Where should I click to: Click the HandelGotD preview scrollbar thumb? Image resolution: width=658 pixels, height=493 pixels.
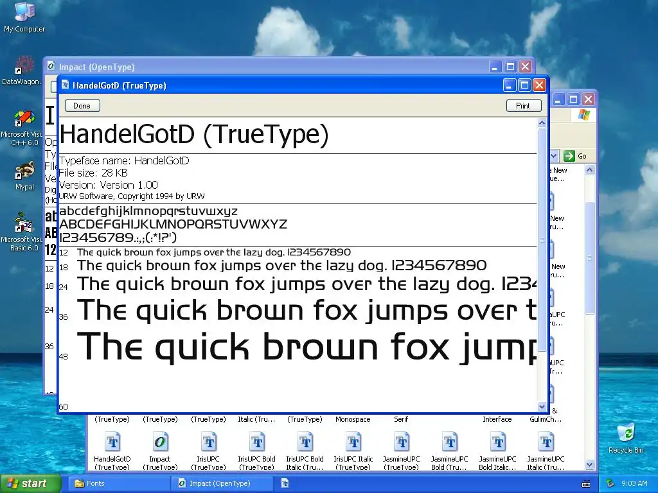coord(542,240)
